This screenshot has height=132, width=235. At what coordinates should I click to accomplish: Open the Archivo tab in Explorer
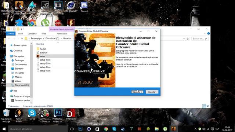click(x=11, y=34)
